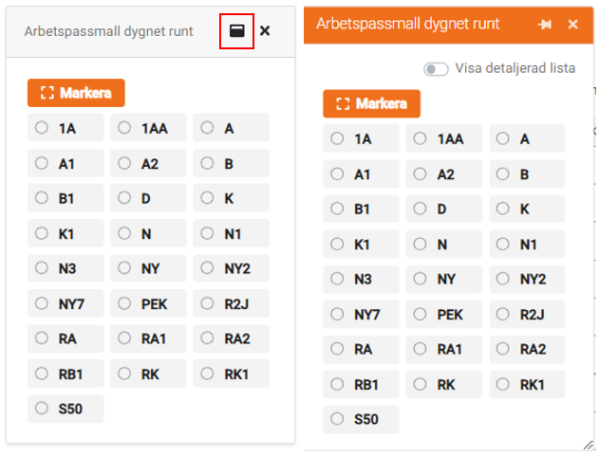Select RA1 in the white-header panel
Viewport: 599px width, 456px height.
point(124,338)
